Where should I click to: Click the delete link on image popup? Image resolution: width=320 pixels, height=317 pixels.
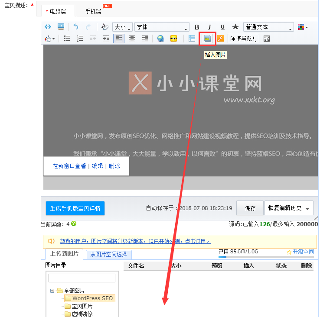coord(114,166)
